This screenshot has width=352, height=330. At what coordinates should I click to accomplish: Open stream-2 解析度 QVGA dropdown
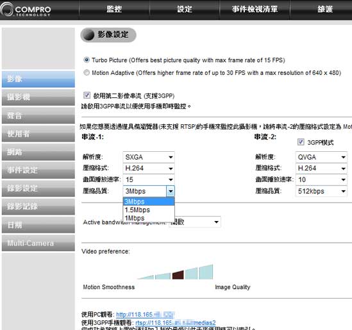click(321, 157)
